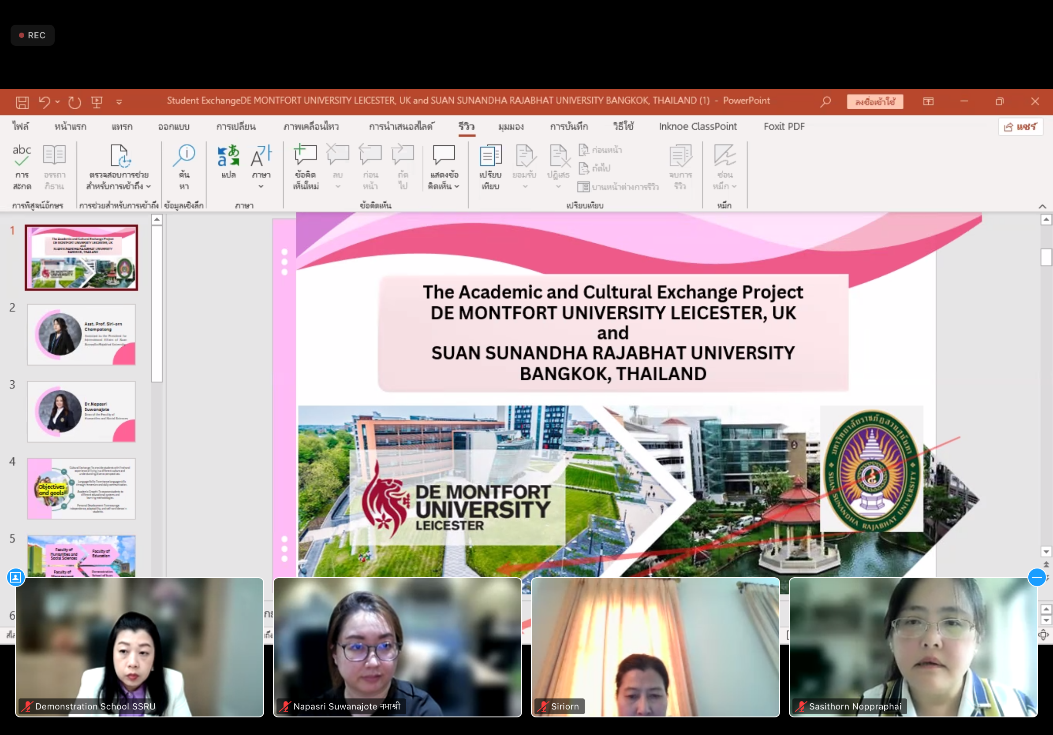Screen dimensions: 1053x735
Task: Toggle the participant view icon at left
Action: pos(15,577)
